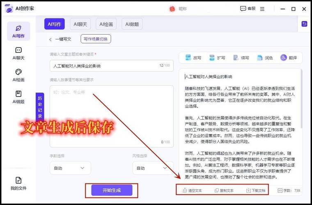The height and width of the screenshot is (205, 312).
Task: Open AI做题 in the left sidebar
Action: (18, 97)
